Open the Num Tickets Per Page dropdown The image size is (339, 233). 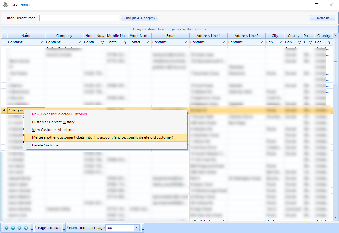click(136, 228)
